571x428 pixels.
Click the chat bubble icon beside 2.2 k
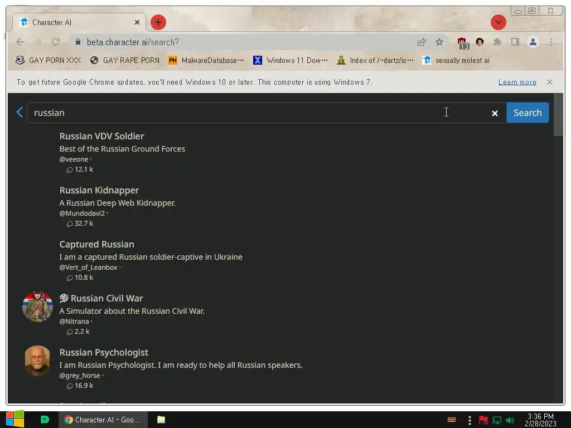70,332
